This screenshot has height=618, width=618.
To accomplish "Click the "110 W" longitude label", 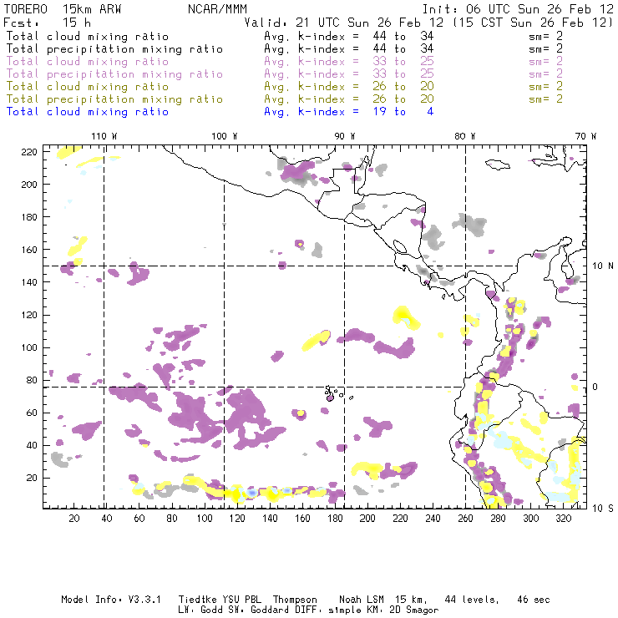I will coord(104,136).
